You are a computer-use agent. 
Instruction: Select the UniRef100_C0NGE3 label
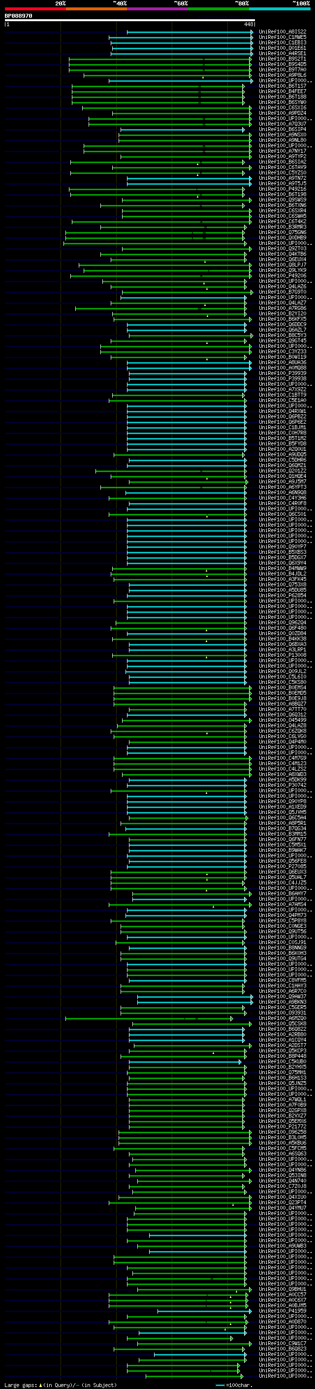click(x=283, y=926)
